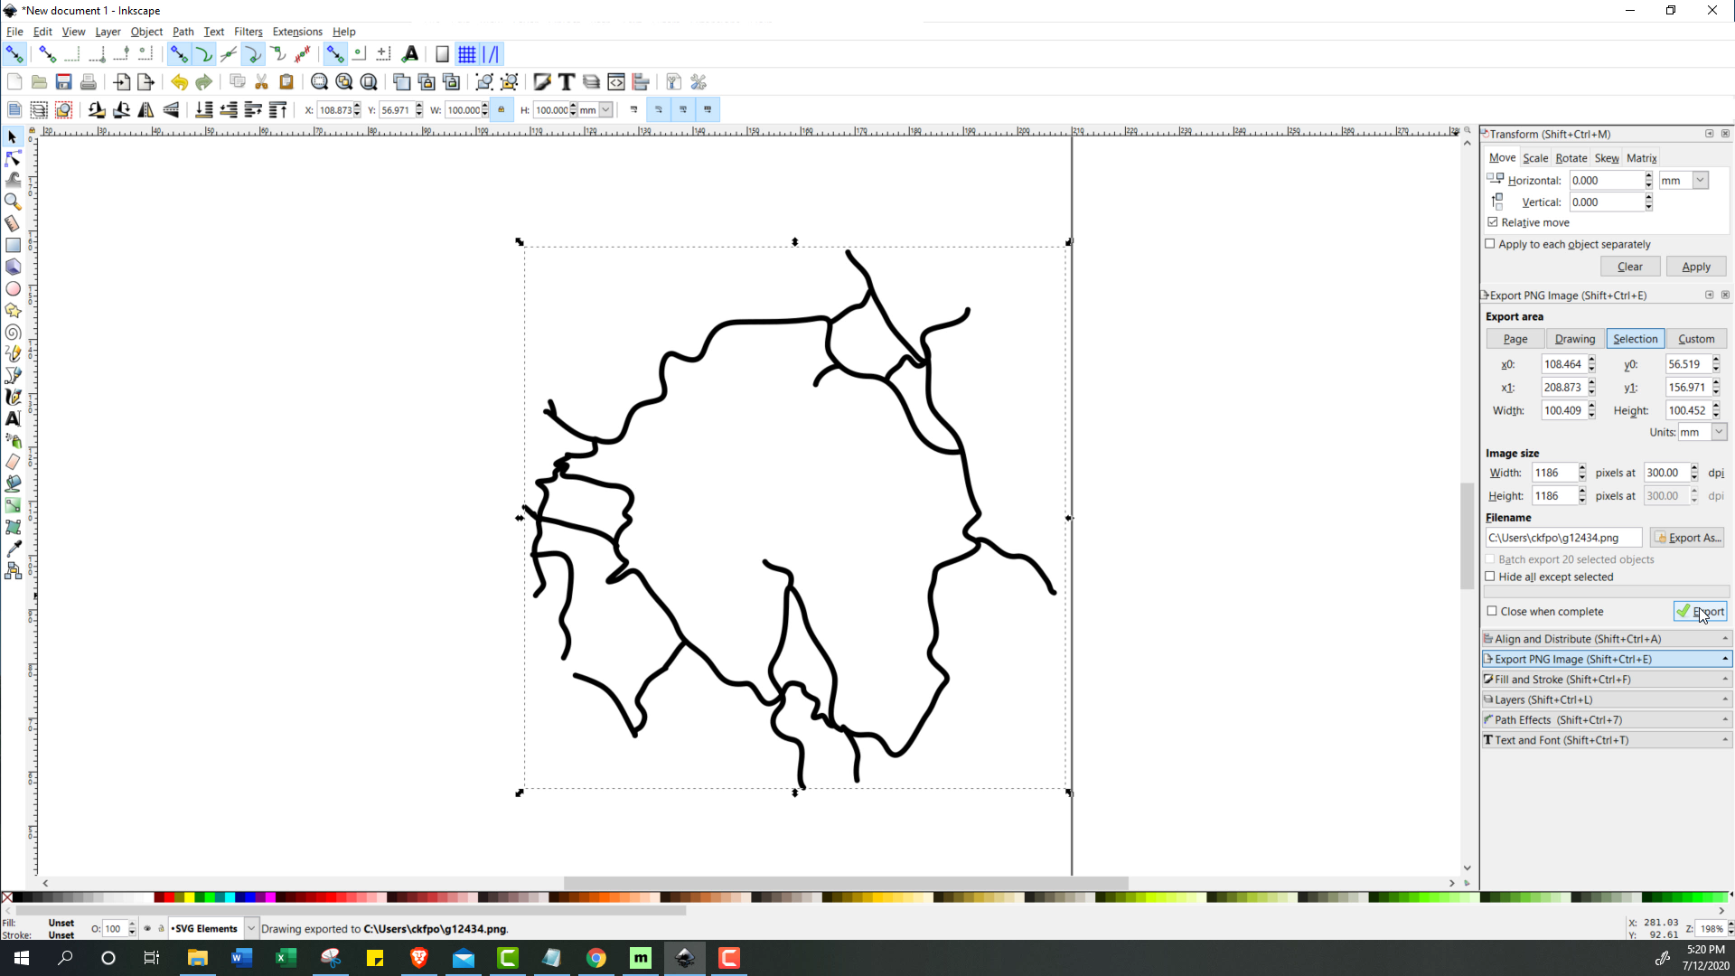Select the Ellipse circle tool
The image size is (1735, 976).
click(13, 289)
